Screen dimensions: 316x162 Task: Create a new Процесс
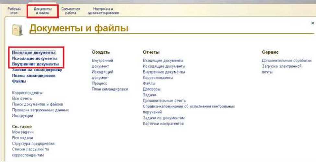click(99, 83)
